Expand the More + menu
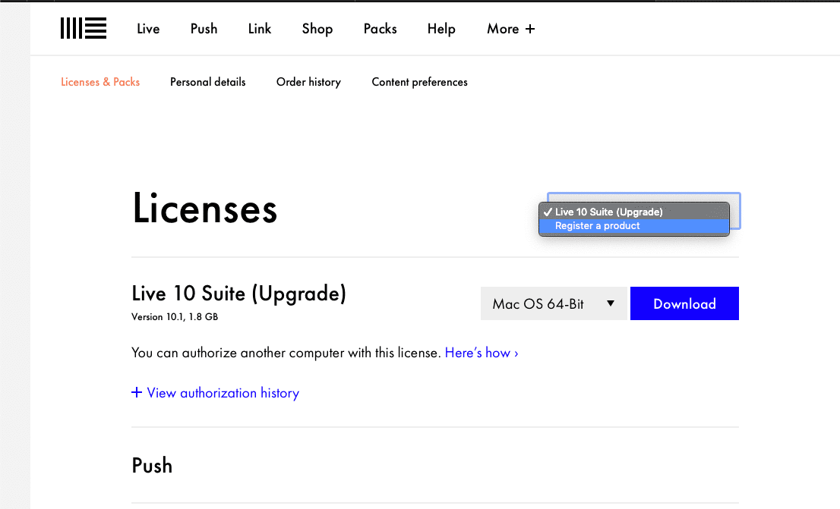The width and height of the screenshot is (840, 509). click(510, 29)
